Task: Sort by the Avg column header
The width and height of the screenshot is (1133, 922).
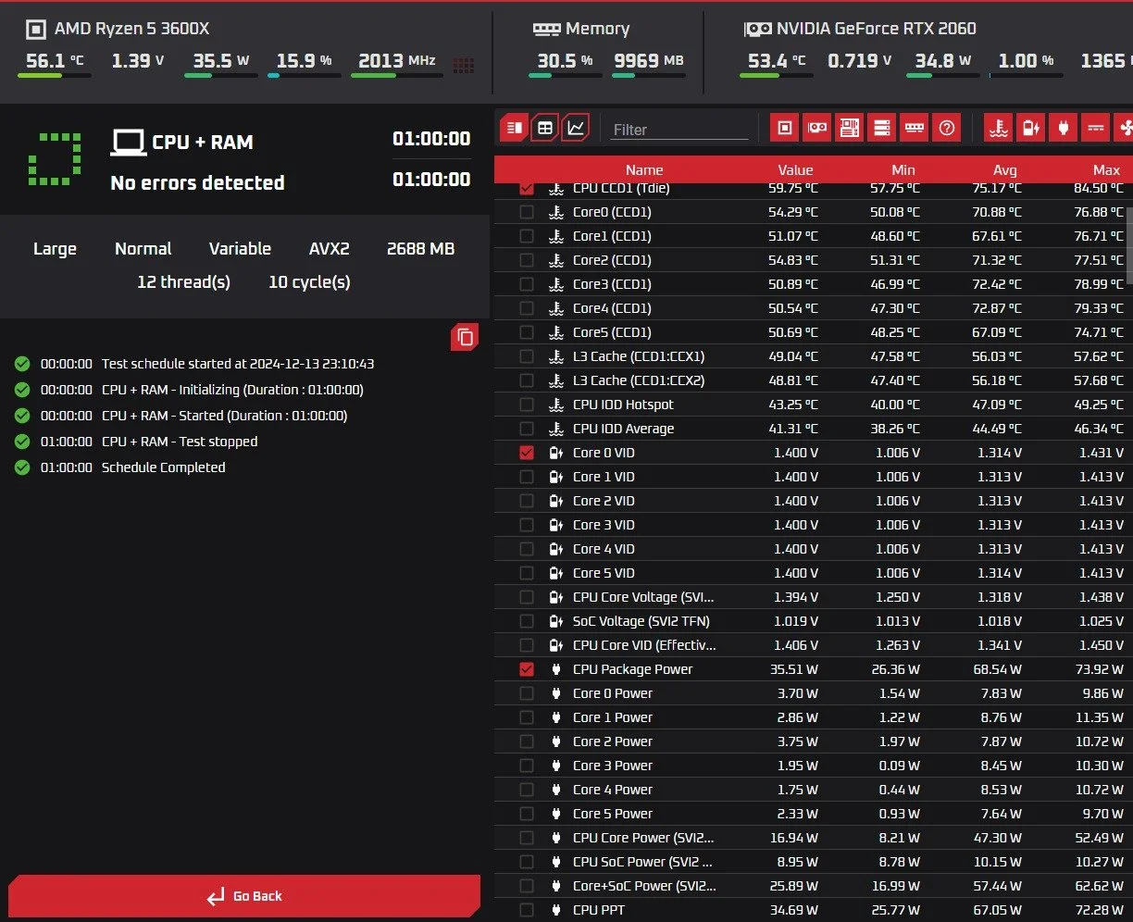Action: click(x=1005, y=169)
